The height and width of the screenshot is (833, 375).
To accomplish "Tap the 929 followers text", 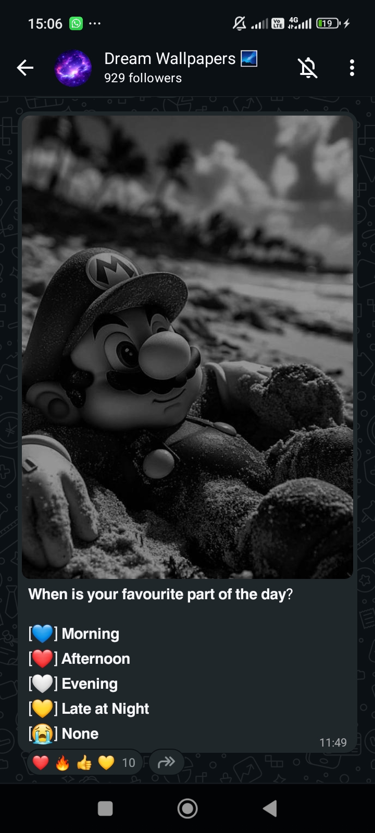I will tap(143, 78).
